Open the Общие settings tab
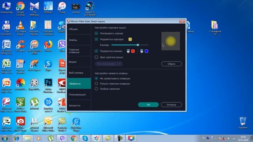 pyautogui.click(x=79, y=29)
